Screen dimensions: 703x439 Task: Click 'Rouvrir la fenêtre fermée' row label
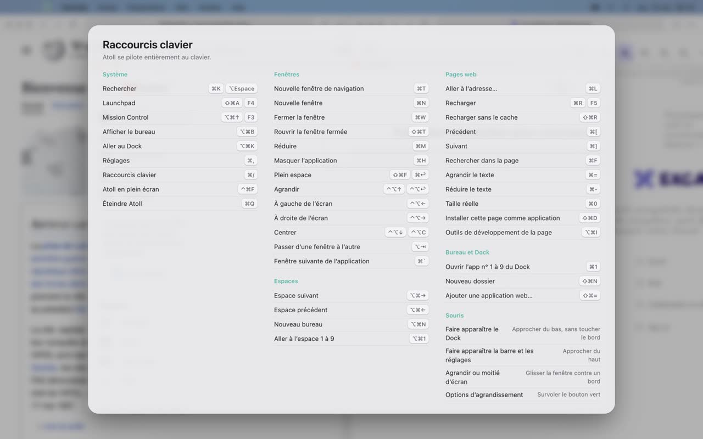tap(310, 132)
